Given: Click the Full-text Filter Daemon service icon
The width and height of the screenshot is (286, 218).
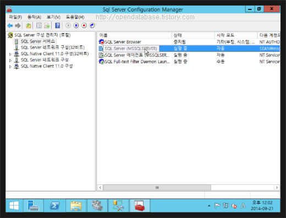Looking at the screenshot, I should (101, 62).
